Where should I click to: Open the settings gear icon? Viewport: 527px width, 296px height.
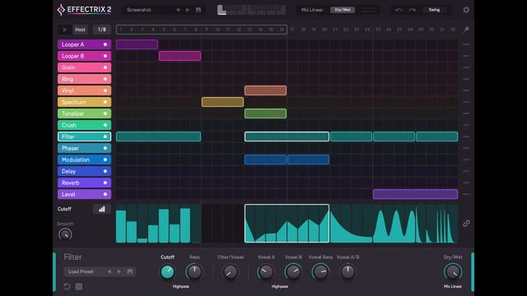click(x=466, y=10)
